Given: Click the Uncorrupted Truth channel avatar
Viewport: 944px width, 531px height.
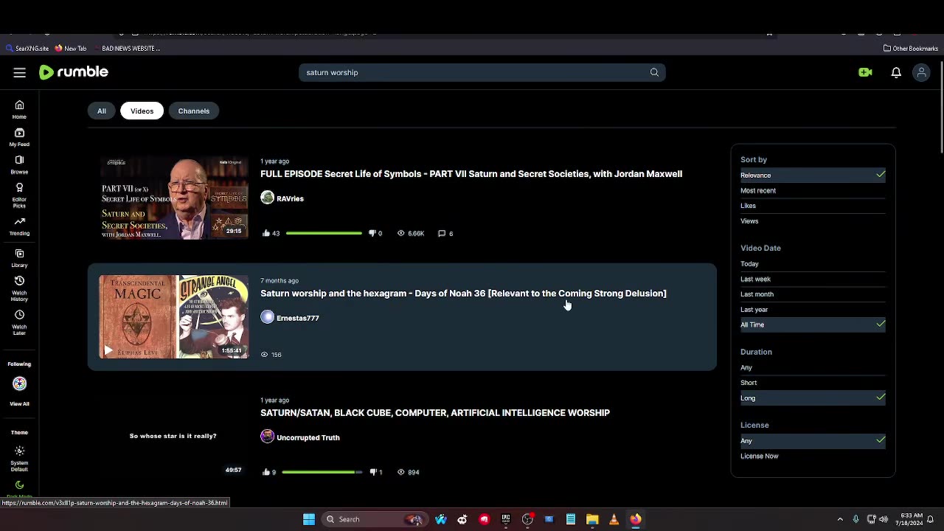Looking at the screenshot, I should [267, 437].
